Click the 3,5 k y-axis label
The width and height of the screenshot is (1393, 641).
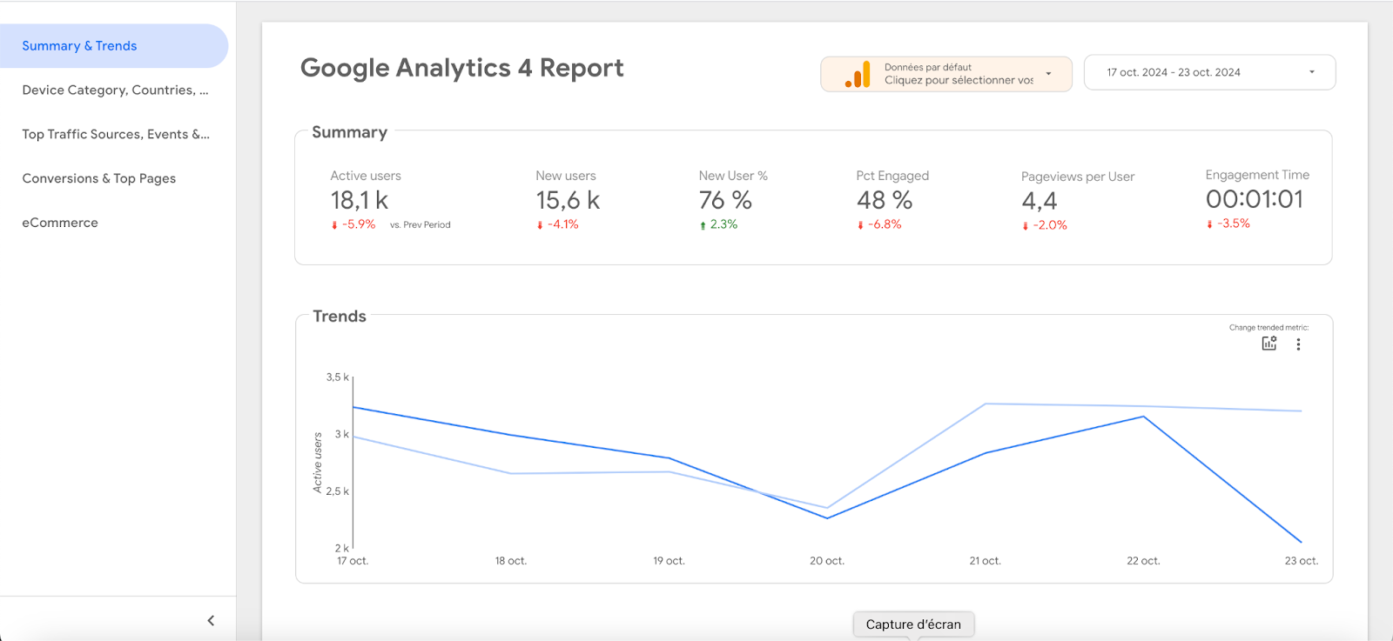(x=337, y=377)
